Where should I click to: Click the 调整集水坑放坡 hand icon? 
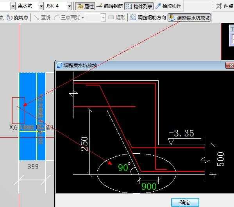coord(172,18)
